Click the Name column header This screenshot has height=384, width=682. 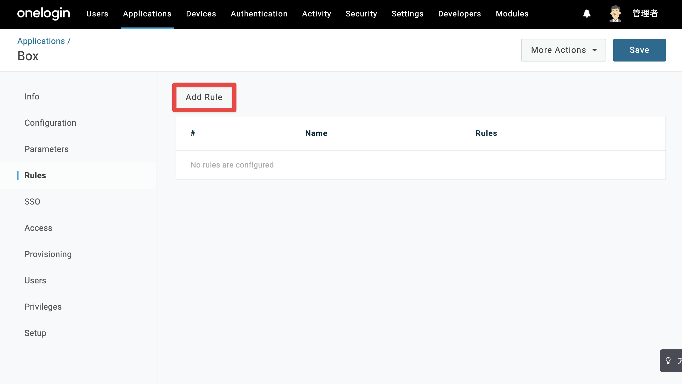point(316,133)
